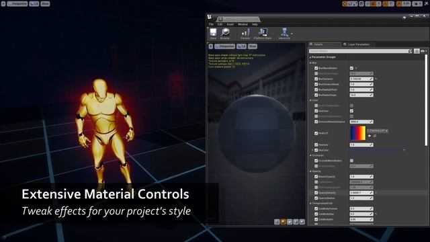Select the cylinder preview shape in the material viewport
Viewport: 430px width, 242px height.
[277, 222]
